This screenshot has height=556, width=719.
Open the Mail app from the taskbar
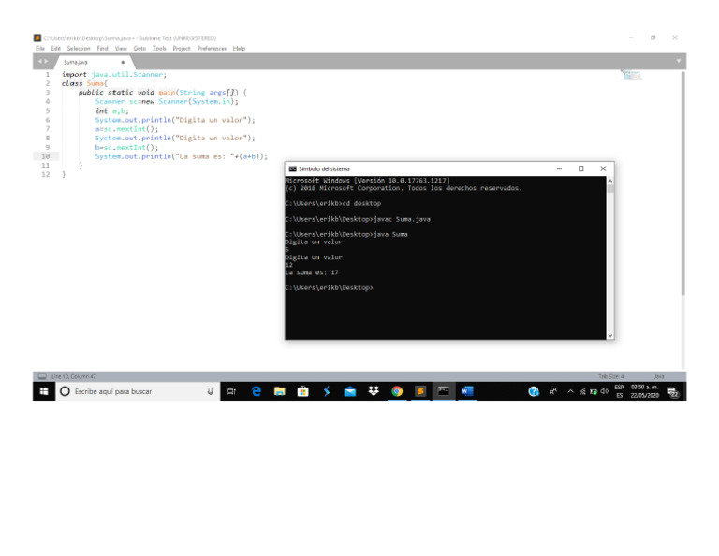pyautogui.click(x=350, y=391)
